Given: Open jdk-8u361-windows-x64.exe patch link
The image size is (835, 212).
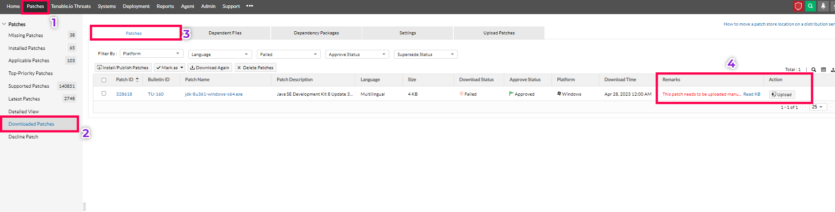Looking at the screenshot, I should coord(214,94).
